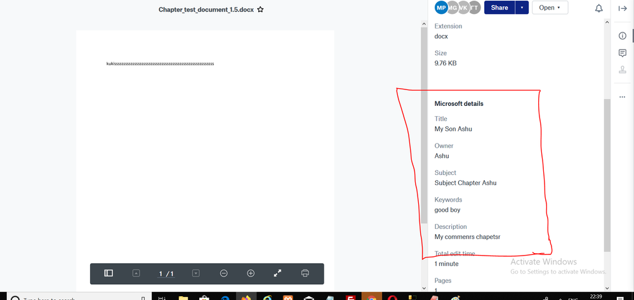Print the document using the printer icon

coord(305,273)
